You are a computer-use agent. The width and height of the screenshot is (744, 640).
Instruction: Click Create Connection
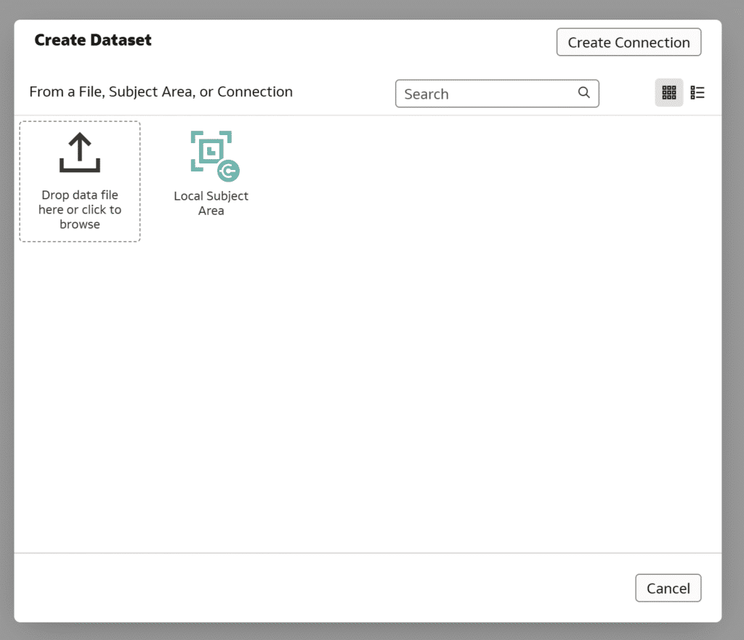(628, 42)
